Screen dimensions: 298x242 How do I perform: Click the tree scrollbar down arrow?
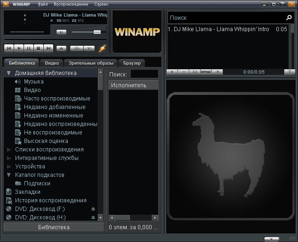pos(101,217)
